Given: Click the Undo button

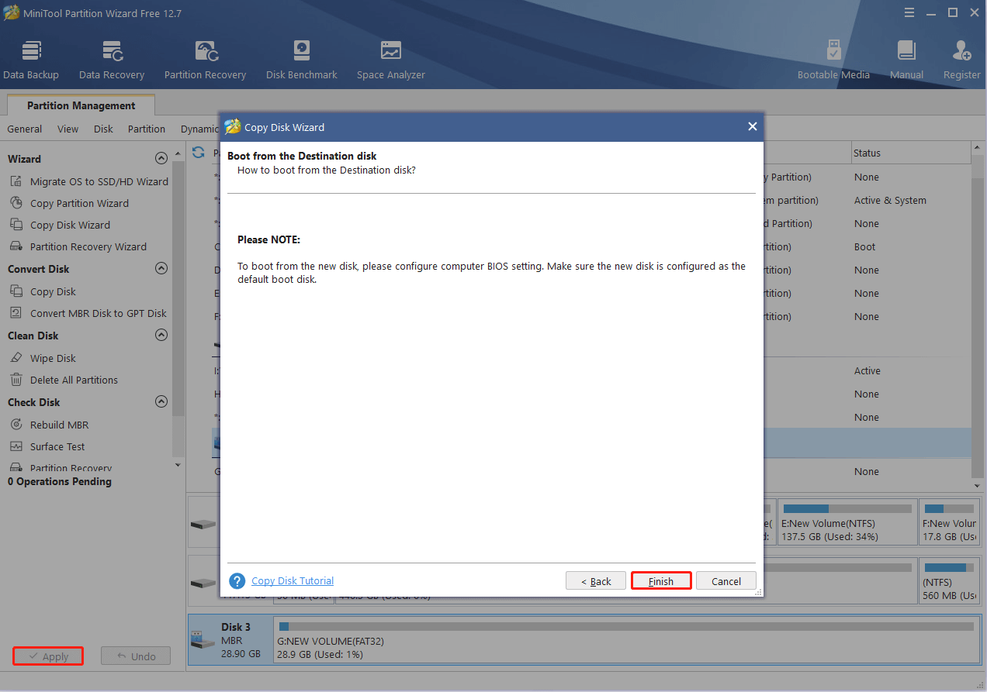Looking at the screenshot, I should click(x=136, y=656).
